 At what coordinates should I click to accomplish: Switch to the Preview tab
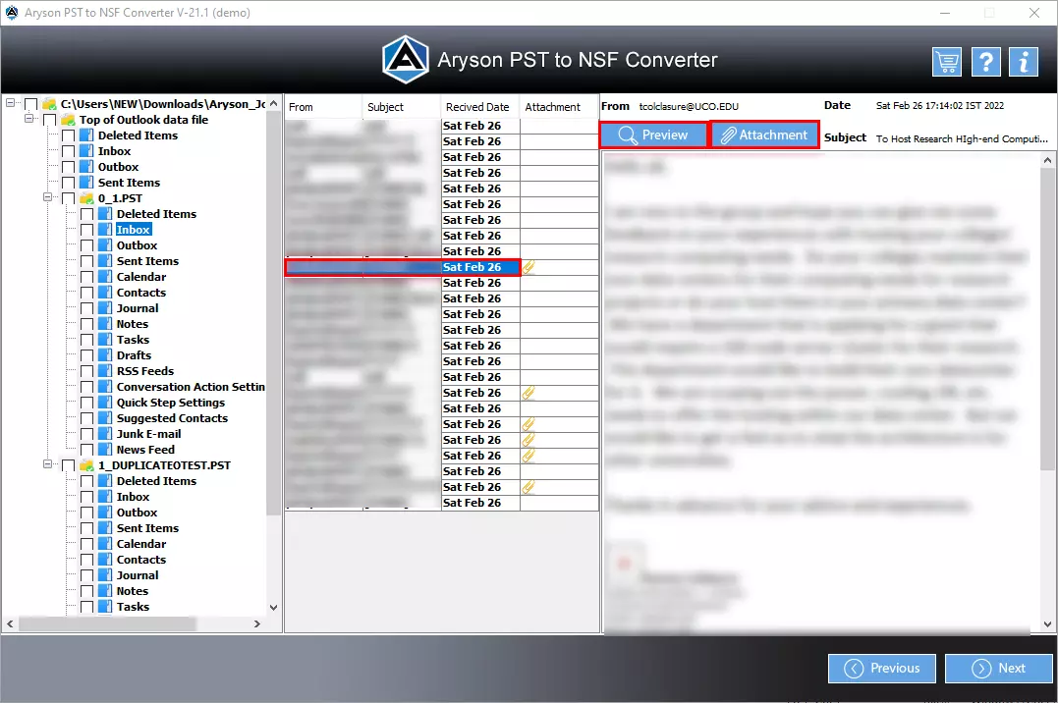coord(653,135)
